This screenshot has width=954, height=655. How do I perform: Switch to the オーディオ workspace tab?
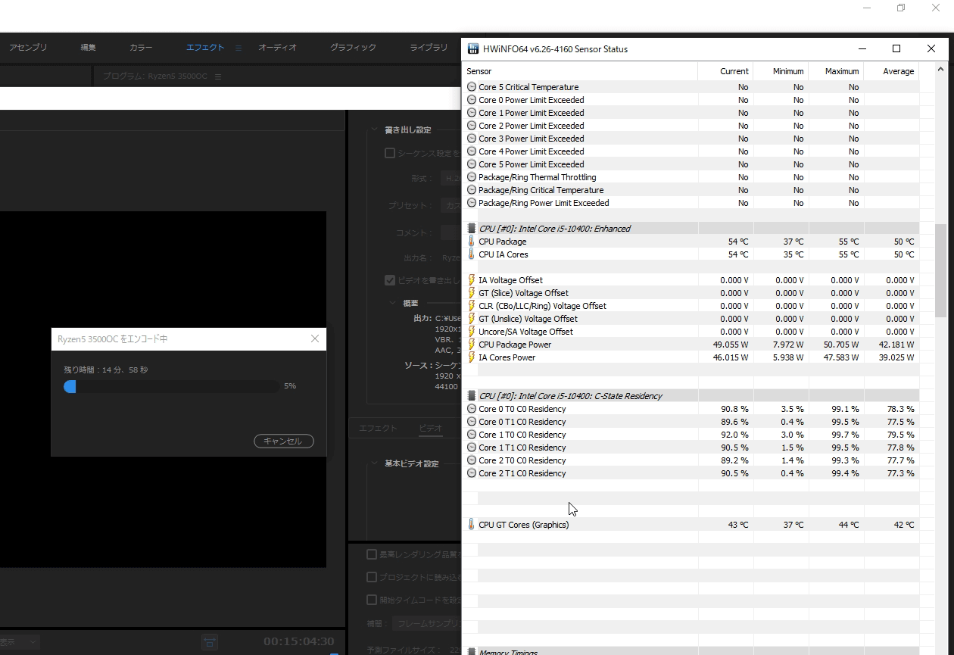277,48
